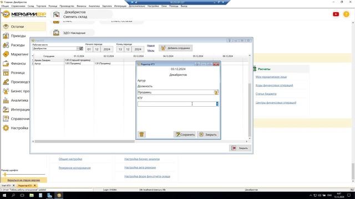
Task: Select the Артур employee row
Action: (49, 64)
